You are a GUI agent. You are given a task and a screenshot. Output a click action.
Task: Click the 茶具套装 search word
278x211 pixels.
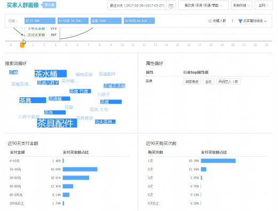point(85,118)
